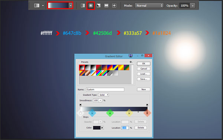This screenshot has height=140, width=223.
Task: Select the Blue, Red, Yellow preset
Action: [x=110, y=67]
